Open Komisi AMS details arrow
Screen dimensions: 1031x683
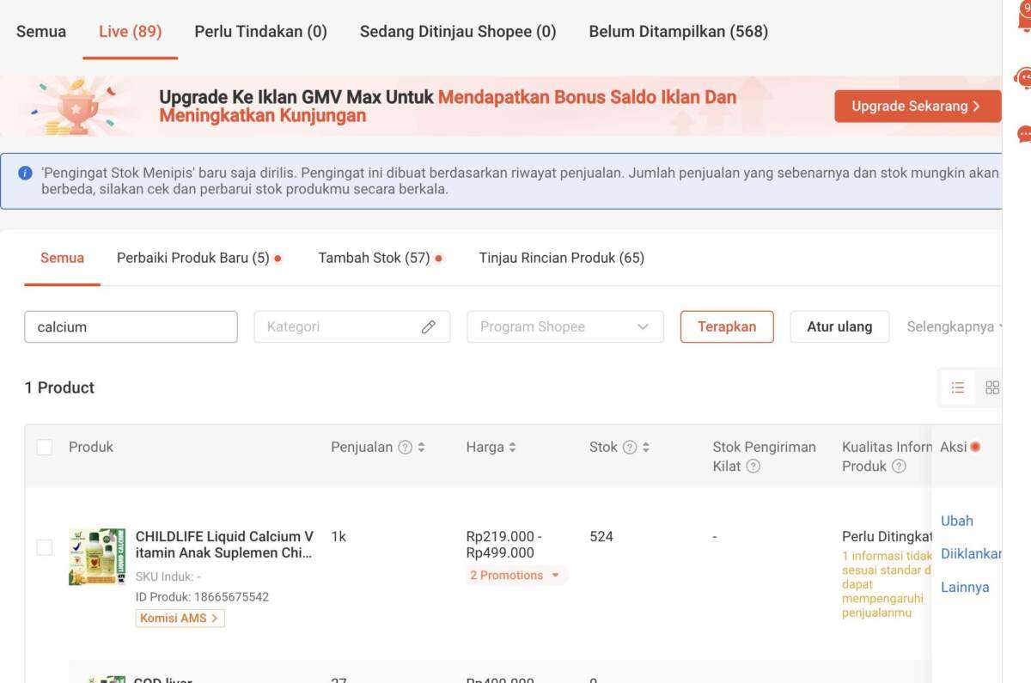click(180, 618)
